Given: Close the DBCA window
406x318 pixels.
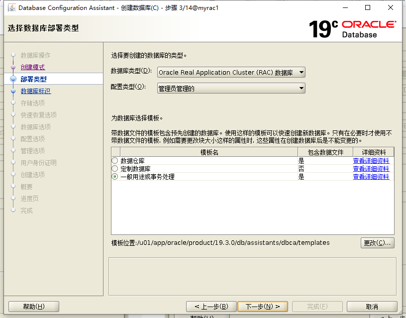Looking at the screenshot, I should [391, 8].
